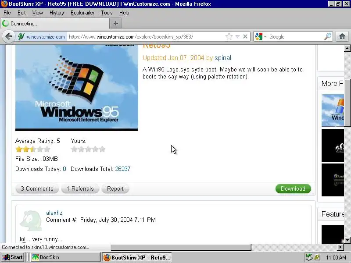
Task: Open the evolution silhouette skin thumbnail
Action: click(x=333, y=146)
